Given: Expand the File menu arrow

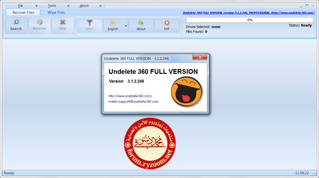Looking at the screenshot, I should [x=36, y=6].
